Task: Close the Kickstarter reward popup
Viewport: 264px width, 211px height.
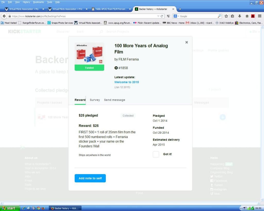Action: point(187,42)
